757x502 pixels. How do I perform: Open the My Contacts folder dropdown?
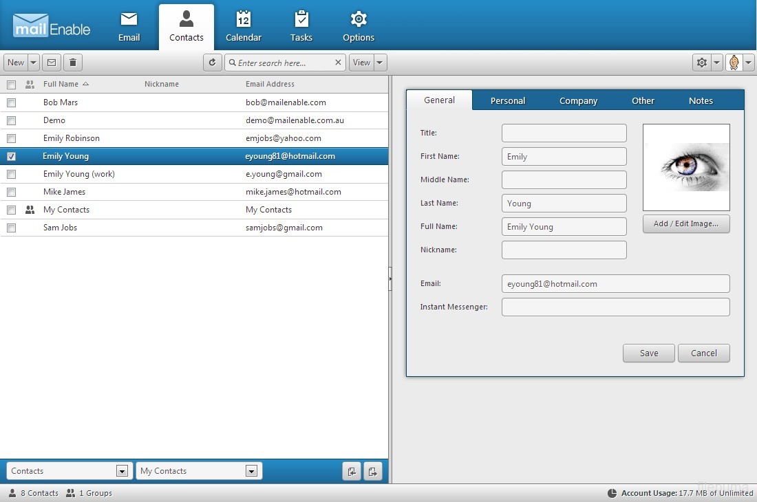[x=251, y=471]
